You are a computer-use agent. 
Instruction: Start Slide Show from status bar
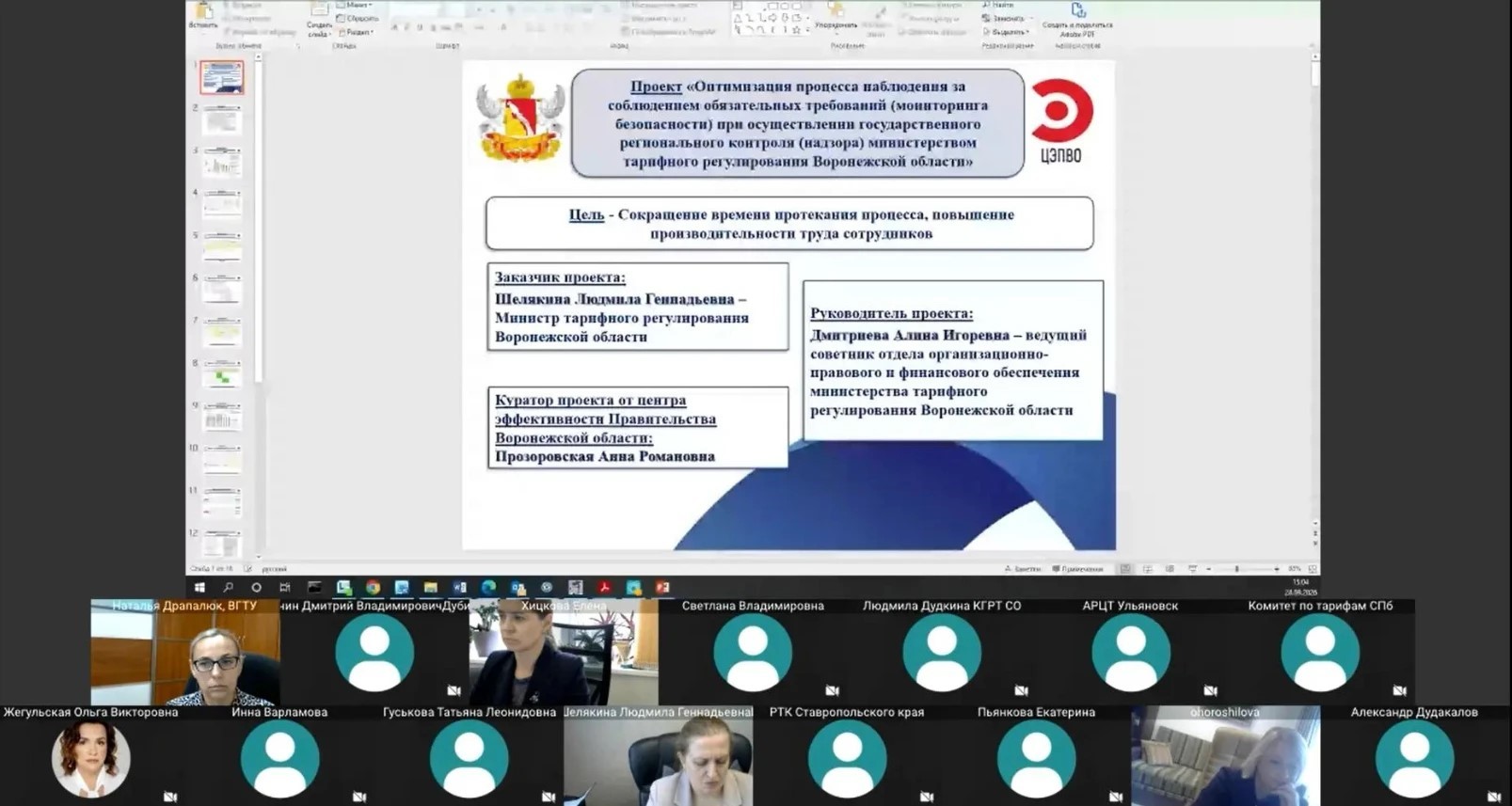click(x=1192, y=569)
